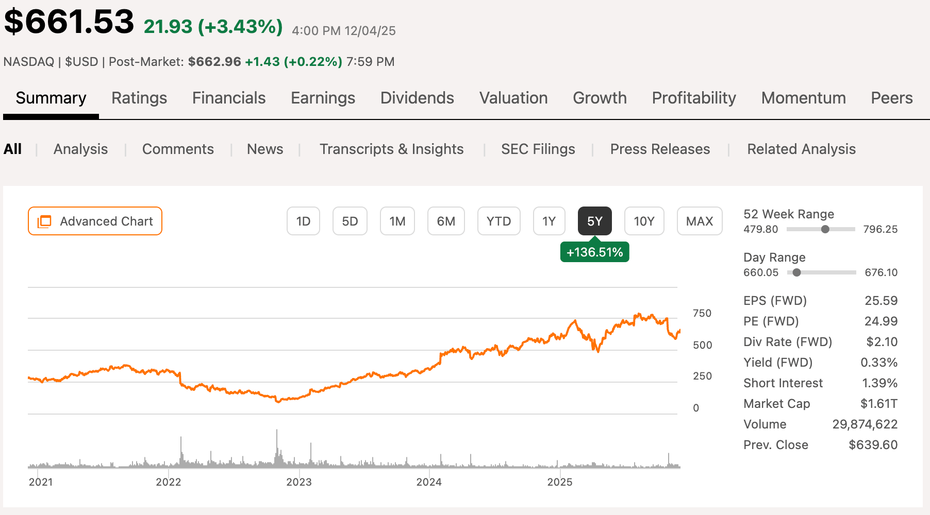Switch to the Momentum tab
Screen dimensions: 930x515
(803, 98)
